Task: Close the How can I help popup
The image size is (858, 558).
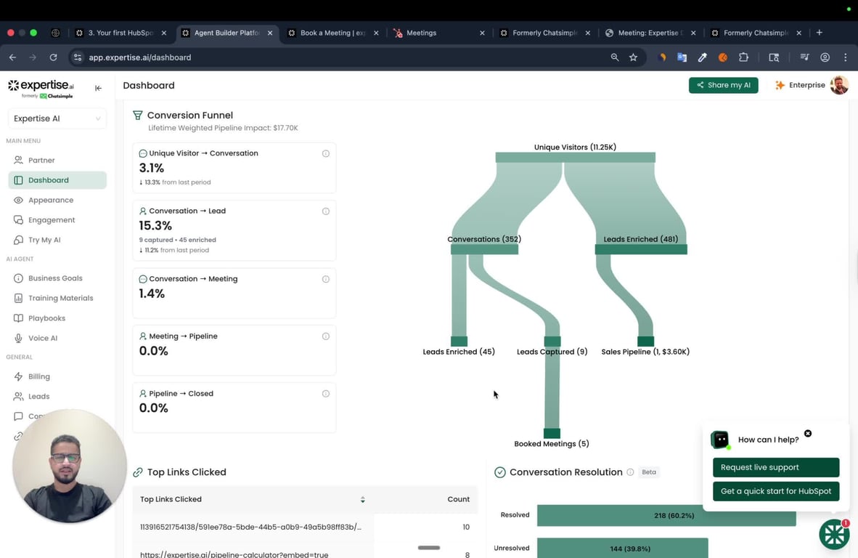Action: coord(808,433)
